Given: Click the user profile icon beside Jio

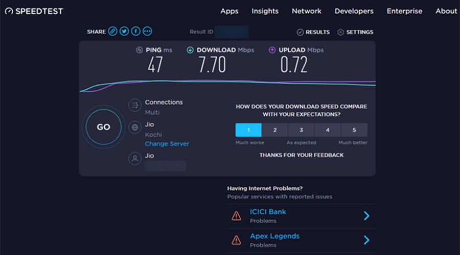Looking at the screenshot, I should 135,159.
